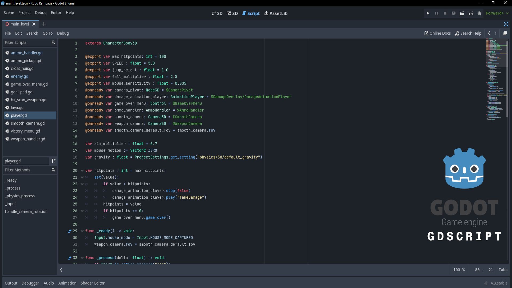Open ammo_handler.gd script

pos(30,53)
